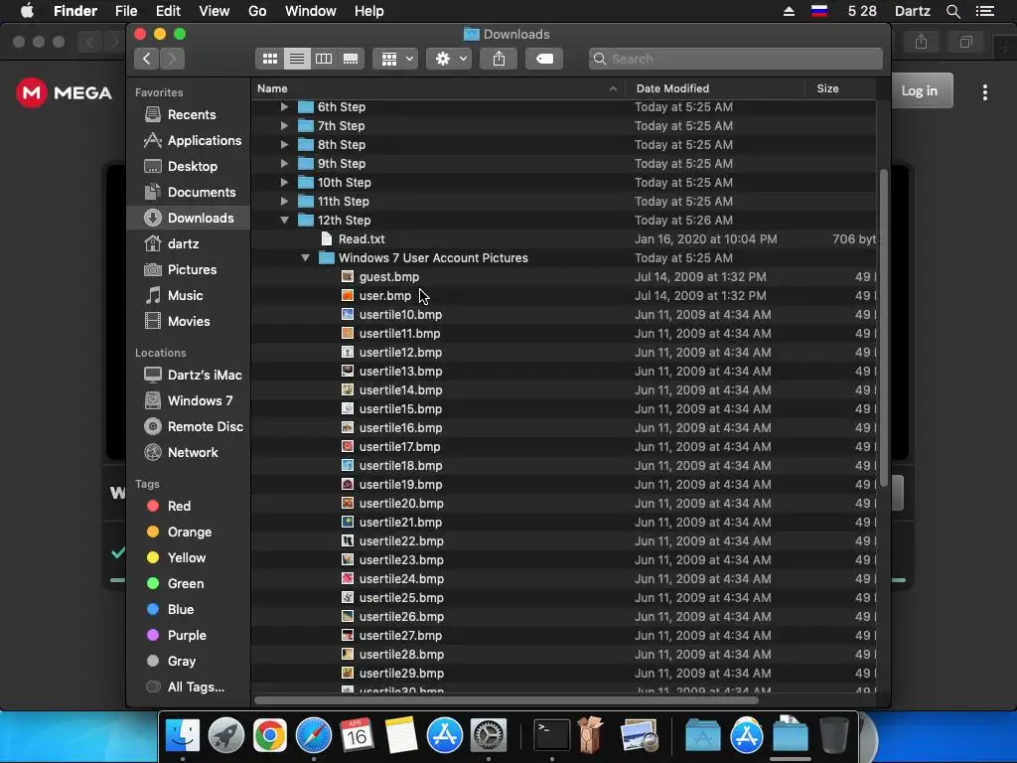The image size is (1017, 763).
Task: Open Recents in the sidebar
Action: (x=188, y=115)
